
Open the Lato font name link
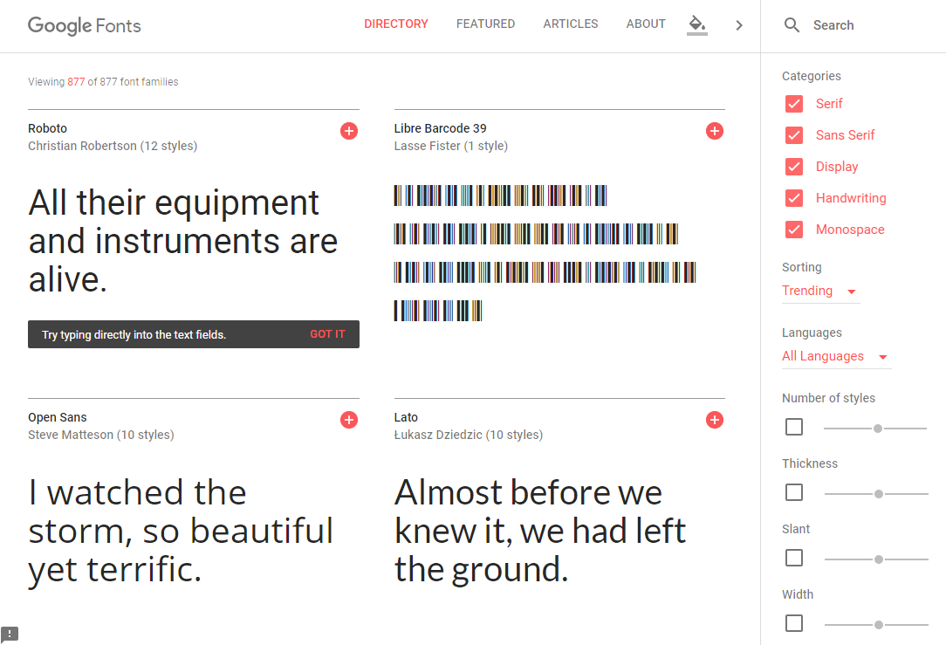406,417
